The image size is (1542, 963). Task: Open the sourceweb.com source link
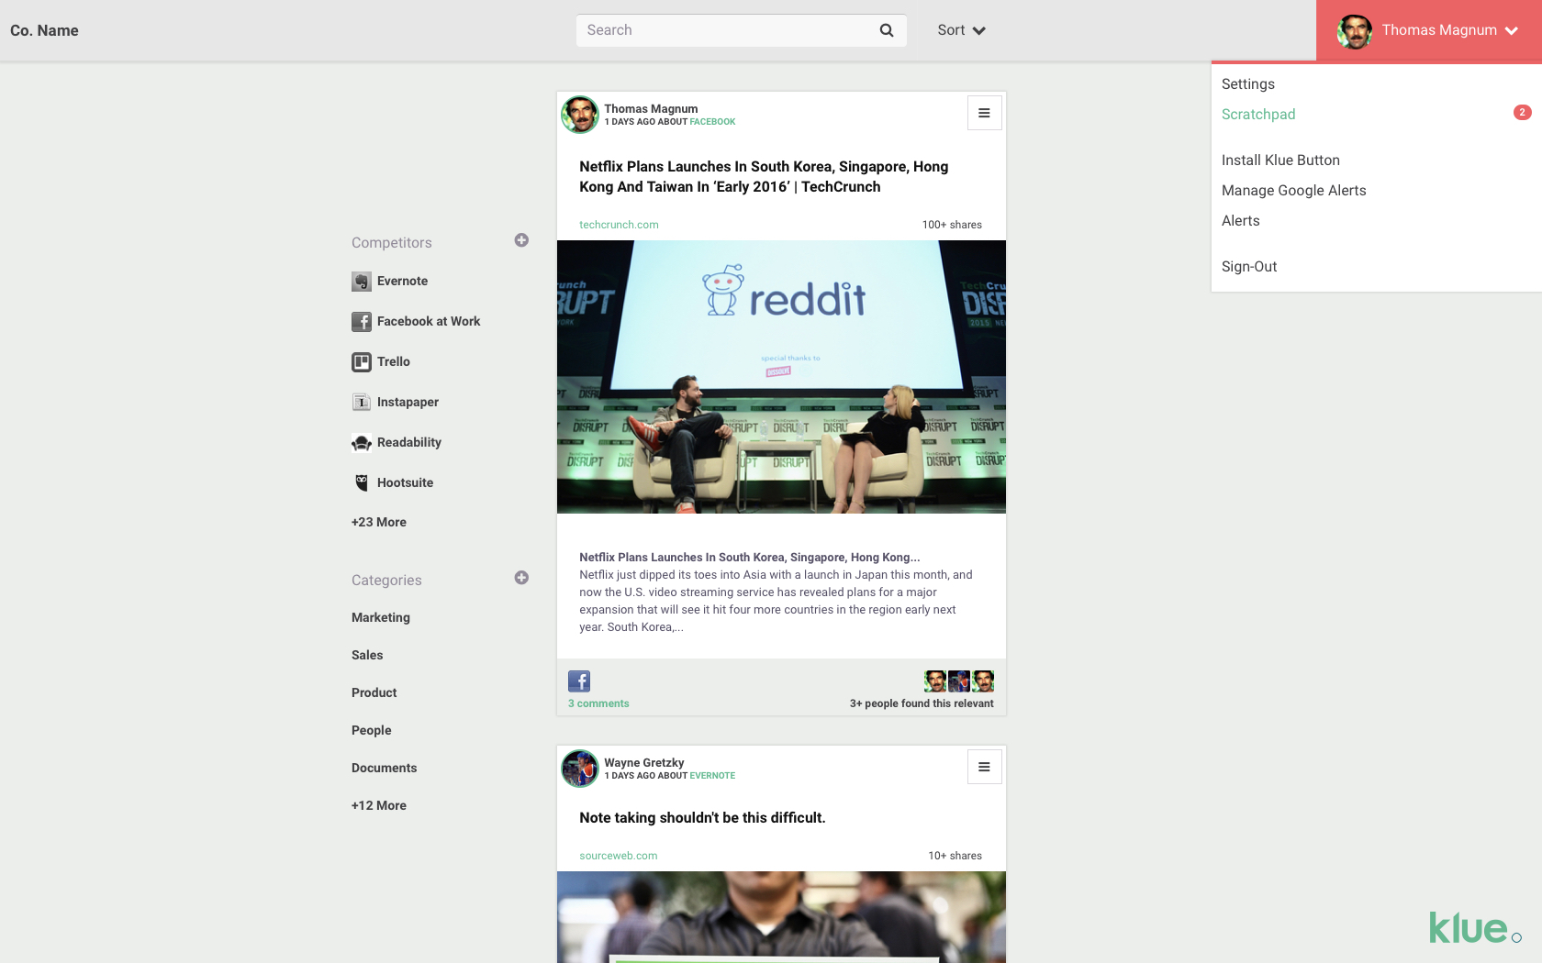click(619, 856)
